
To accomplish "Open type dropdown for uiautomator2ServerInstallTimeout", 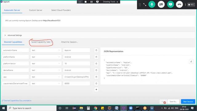I will point(46,84).
